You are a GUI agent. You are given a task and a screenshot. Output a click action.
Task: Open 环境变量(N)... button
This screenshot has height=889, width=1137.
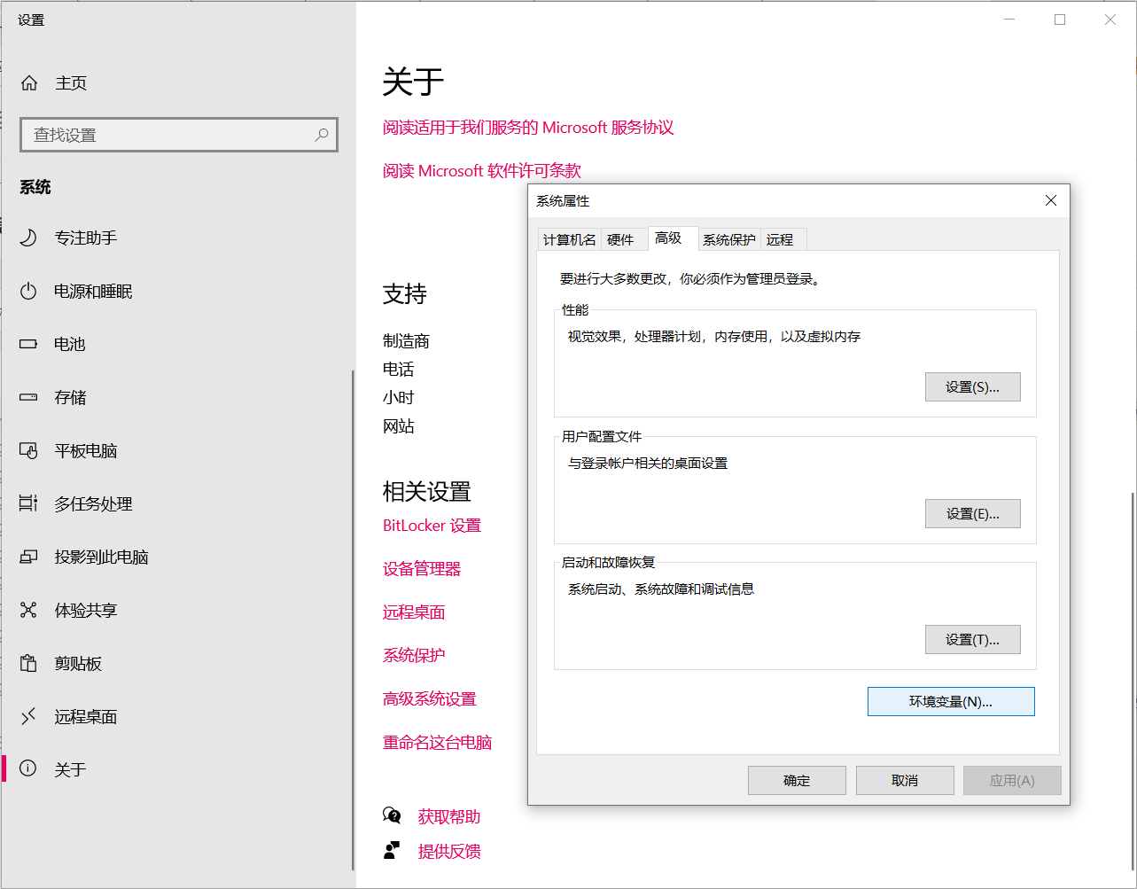click(950, 701)
